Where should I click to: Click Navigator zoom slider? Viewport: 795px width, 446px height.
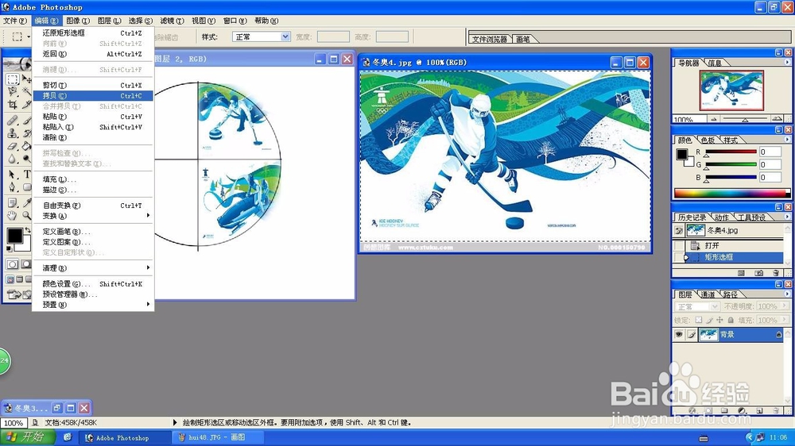(745, 119)
